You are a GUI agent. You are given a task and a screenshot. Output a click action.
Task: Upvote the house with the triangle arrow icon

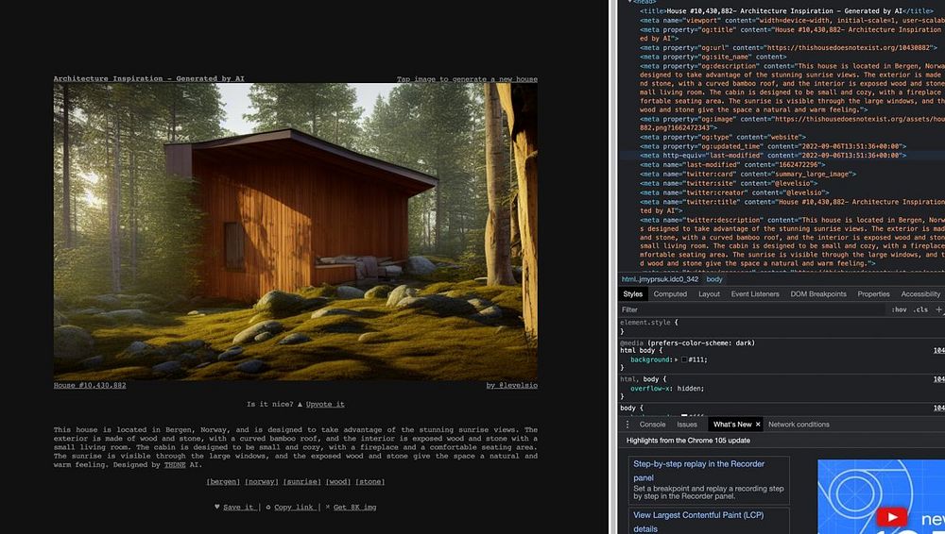301,404
